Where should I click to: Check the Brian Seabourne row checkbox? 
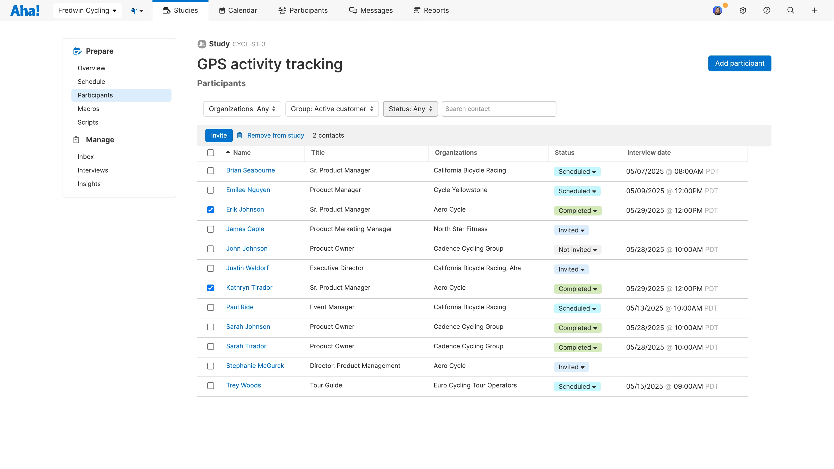tap(210, 171)
